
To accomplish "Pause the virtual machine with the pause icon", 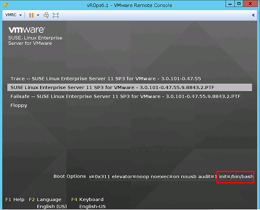I will [31, 15].
